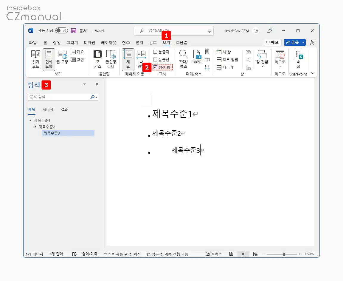Open the Home (홈) tab
The width and height of the screenshot is (343, 281).
click(45, 42)
